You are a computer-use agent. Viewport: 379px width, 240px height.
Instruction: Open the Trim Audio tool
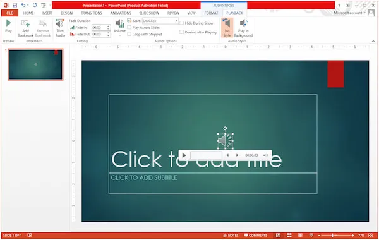pyautogui.click(x=60, y=28)
